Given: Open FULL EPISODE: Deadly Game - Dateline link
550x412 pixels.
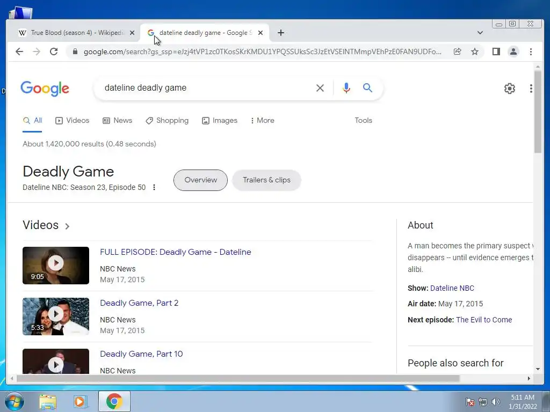Looking at the screenshot, I should click(176, 252).
